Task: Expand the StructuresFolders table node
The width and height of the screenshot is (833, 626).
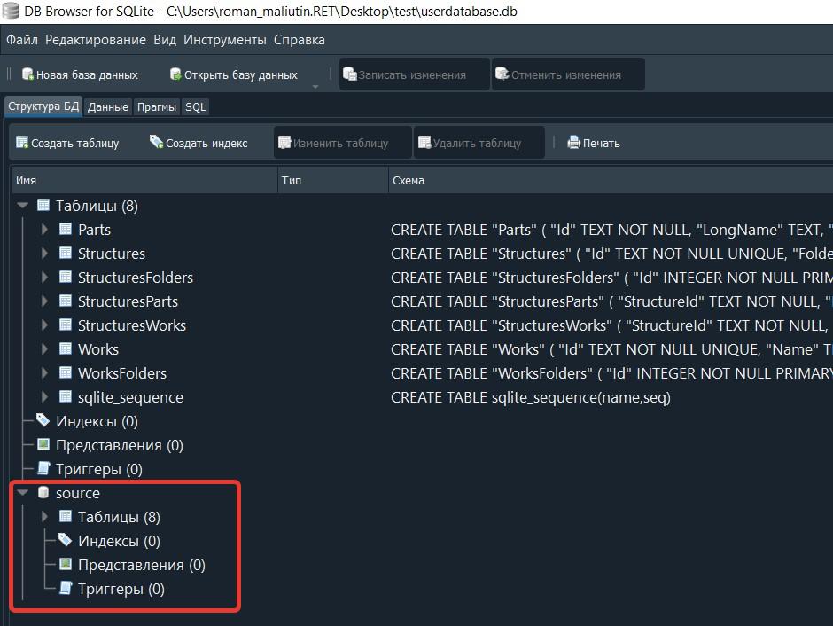Action: click(x=44, y=277)
